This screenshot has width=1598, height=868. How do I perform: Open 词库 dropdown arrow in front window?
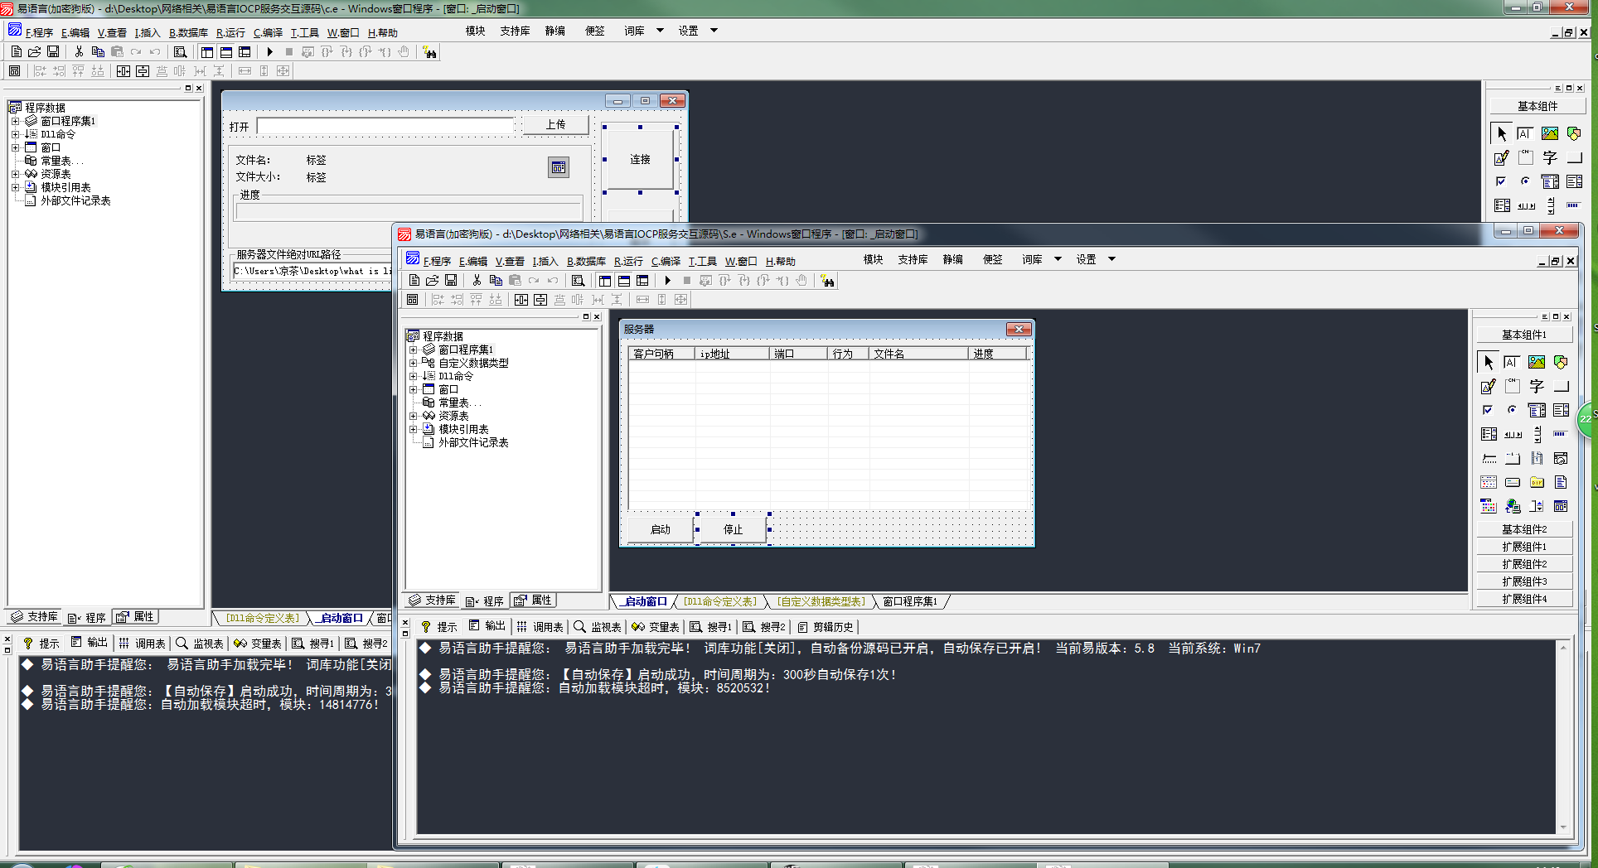point(1058,259)
